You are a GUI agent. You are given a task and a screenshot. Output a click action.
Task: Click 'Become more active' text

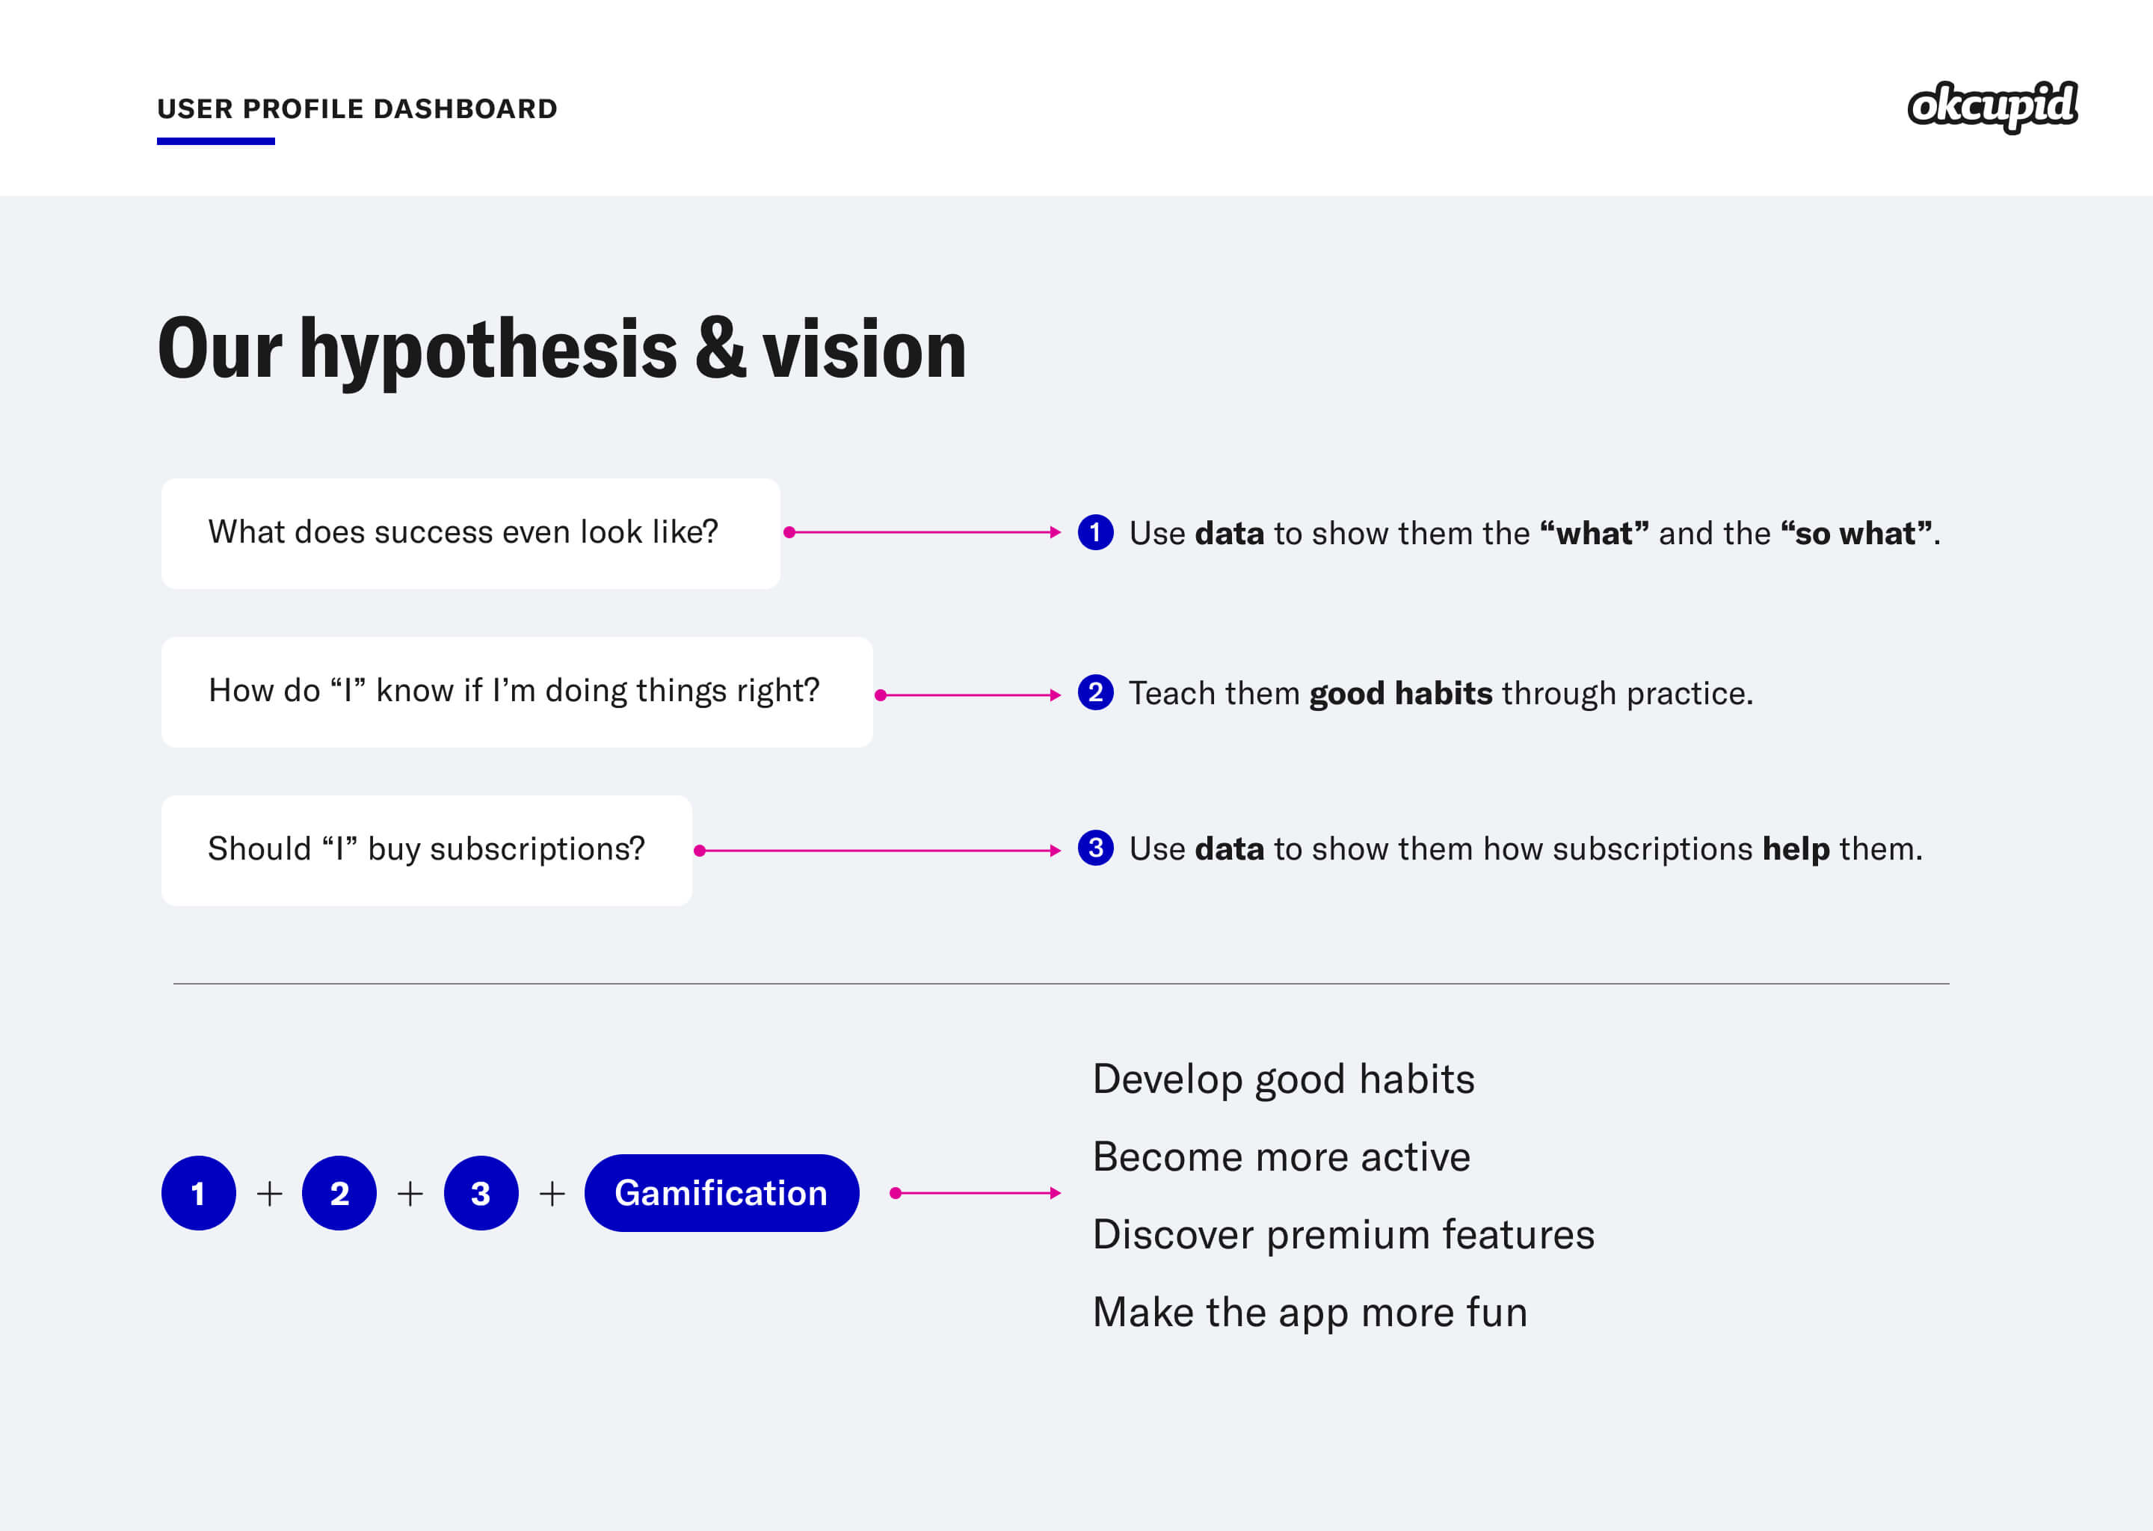coord(1281,1156)
